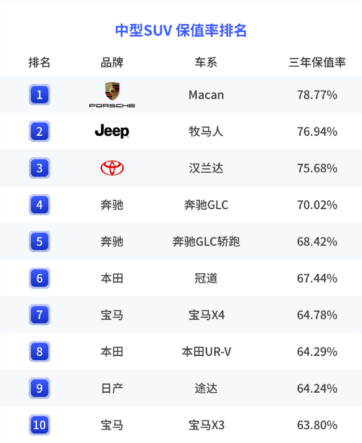Screen dimensions: 362x443
Task: Open the 牧马人 model entry
Action: coord(206,131)
